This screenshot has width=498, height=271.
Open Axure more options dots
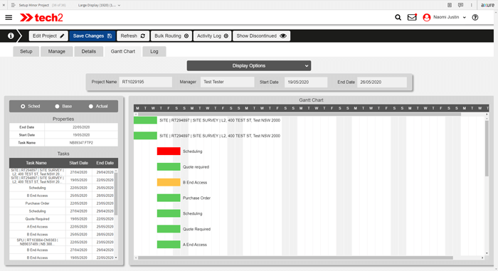[471, 5]
